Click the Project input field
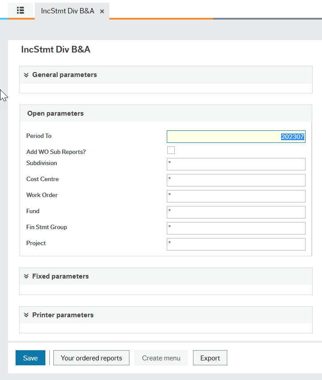Image resolution: width=322 pixels, height=380 pixels. (x=236, y=244)
